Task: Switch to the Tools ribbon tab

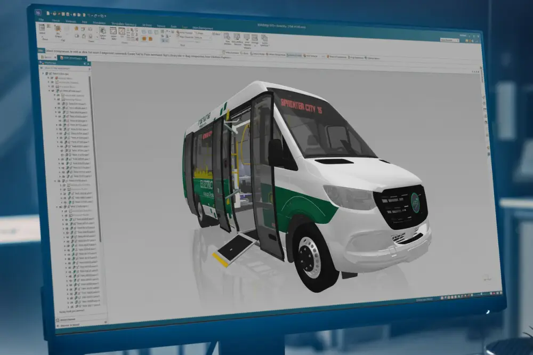Action: click(173, 25)
